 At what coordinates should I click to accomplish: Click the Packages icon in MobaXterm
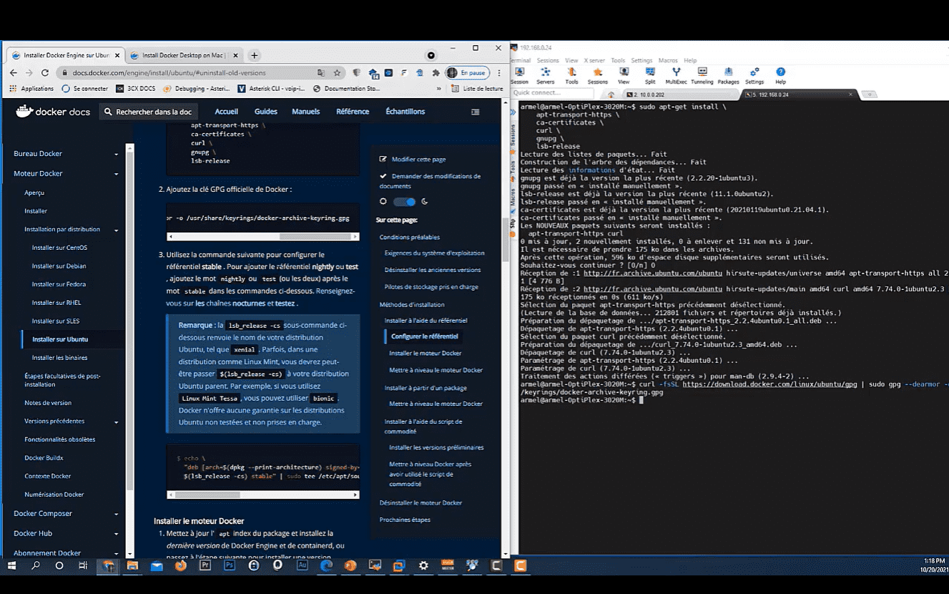point(728,74)
